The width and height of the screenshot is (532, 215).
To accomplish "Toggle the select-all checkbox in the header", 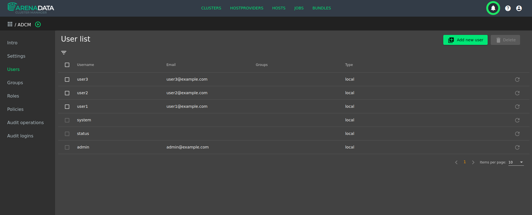I will click(x=67, y=65).
